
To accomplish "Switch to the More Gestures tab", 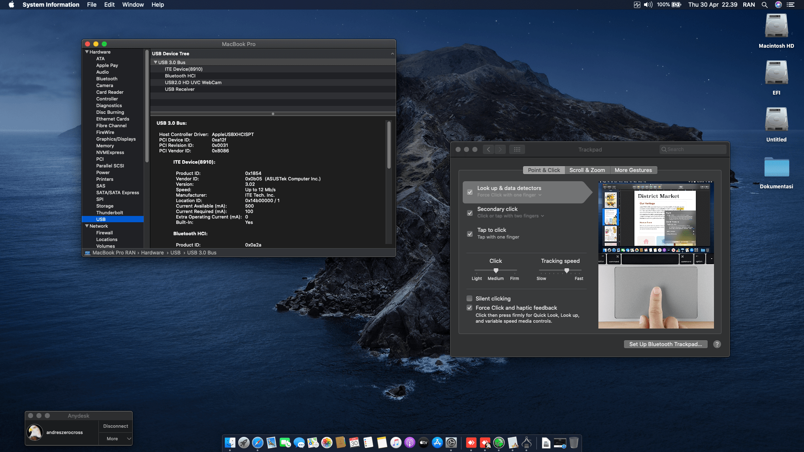I will click(633, 170).
